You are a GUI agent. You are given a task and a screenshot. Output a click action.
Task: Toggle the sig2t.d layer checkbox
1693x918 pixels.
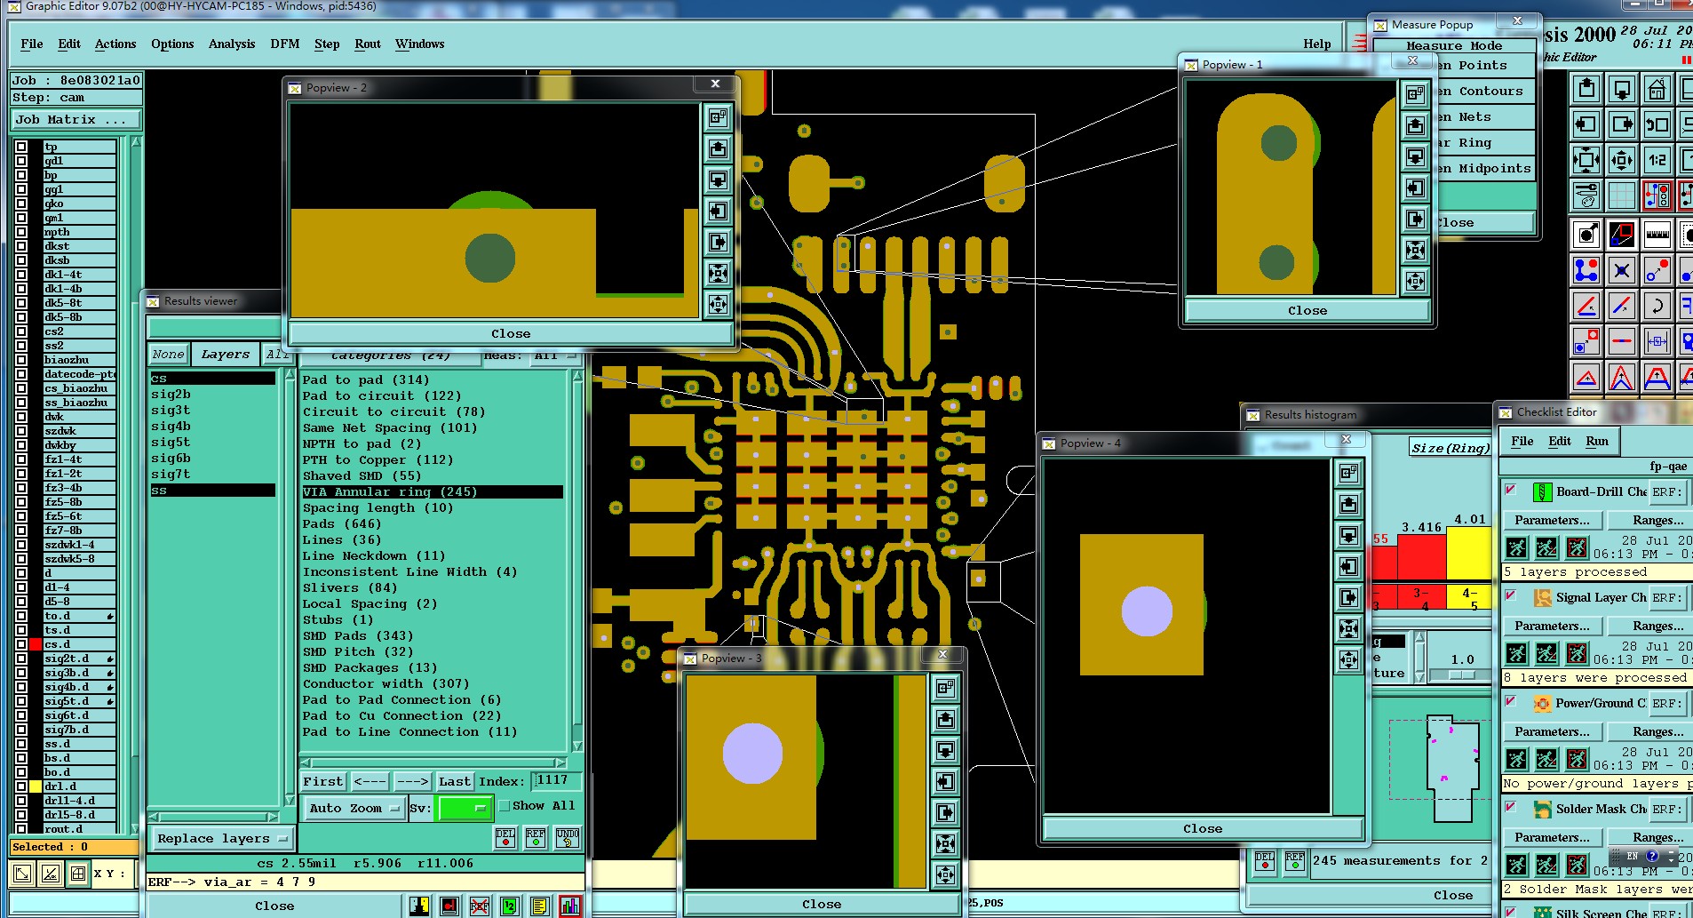(20, 659)
